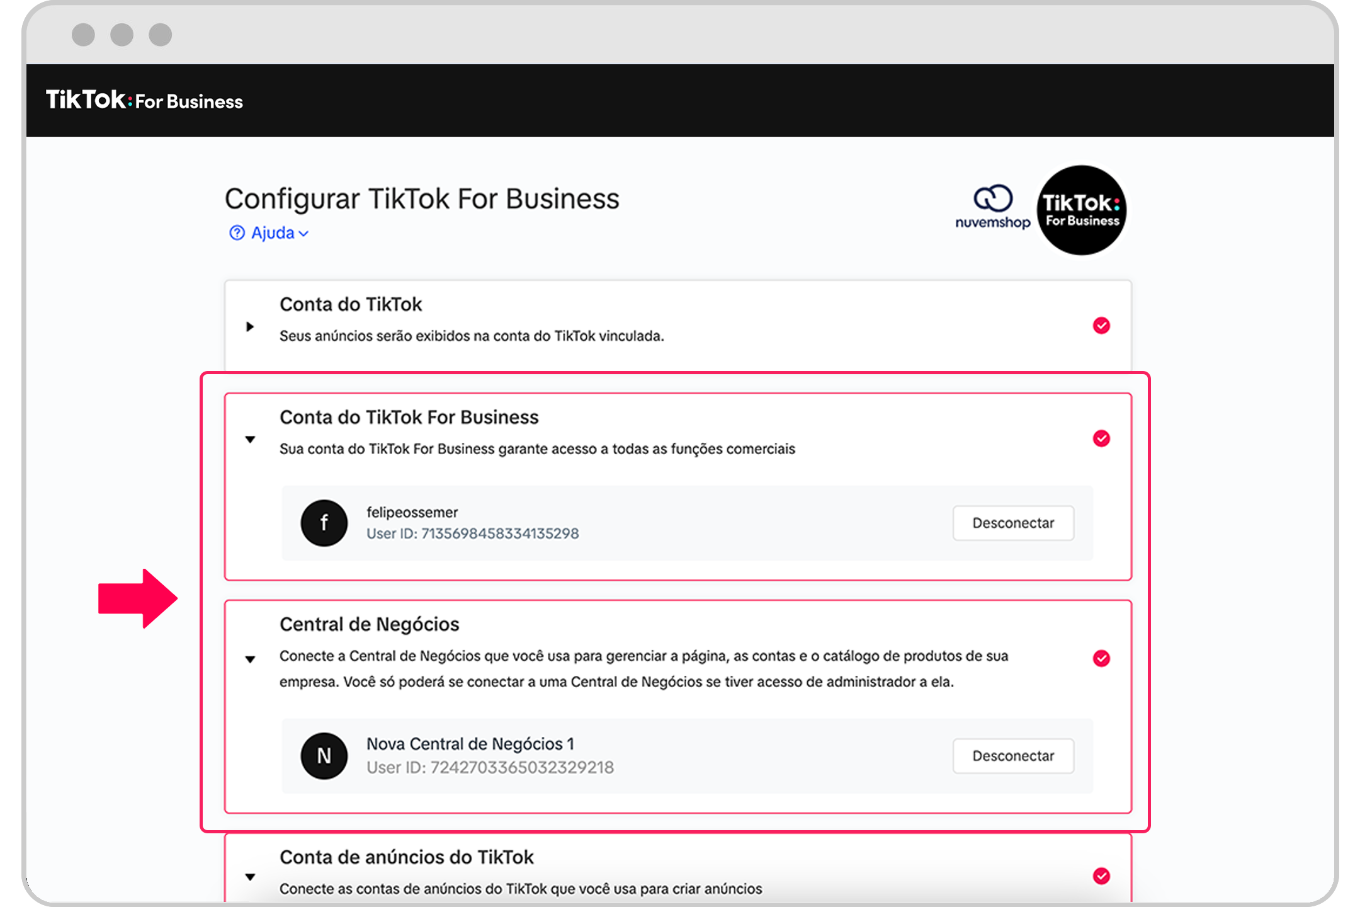Click the felipeossemer username text
This screenshot has width=1360, height=907.
(x=412, y=512)
